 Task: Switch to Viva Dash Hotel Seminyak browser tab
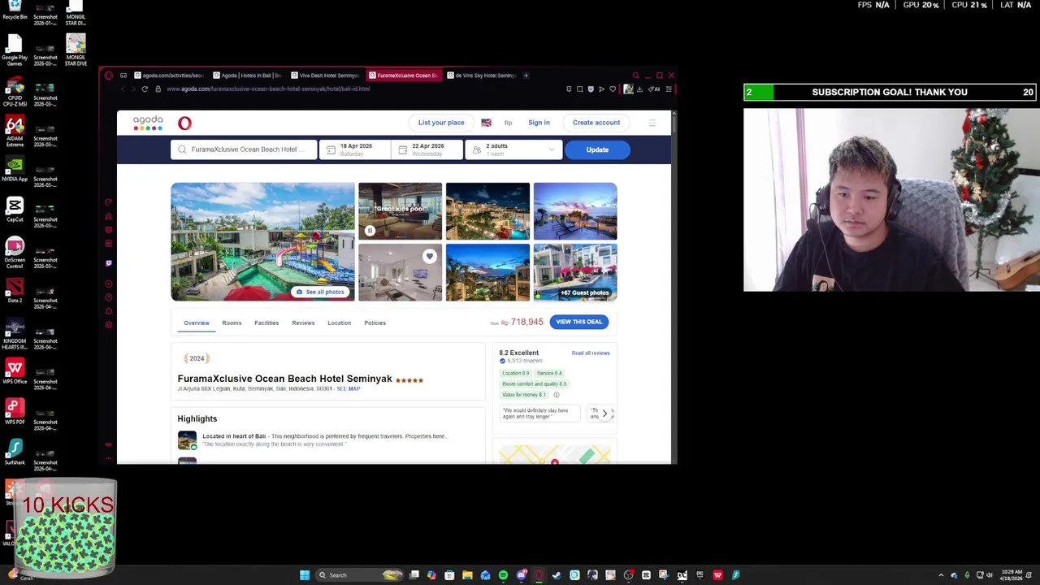coord(325,76)
